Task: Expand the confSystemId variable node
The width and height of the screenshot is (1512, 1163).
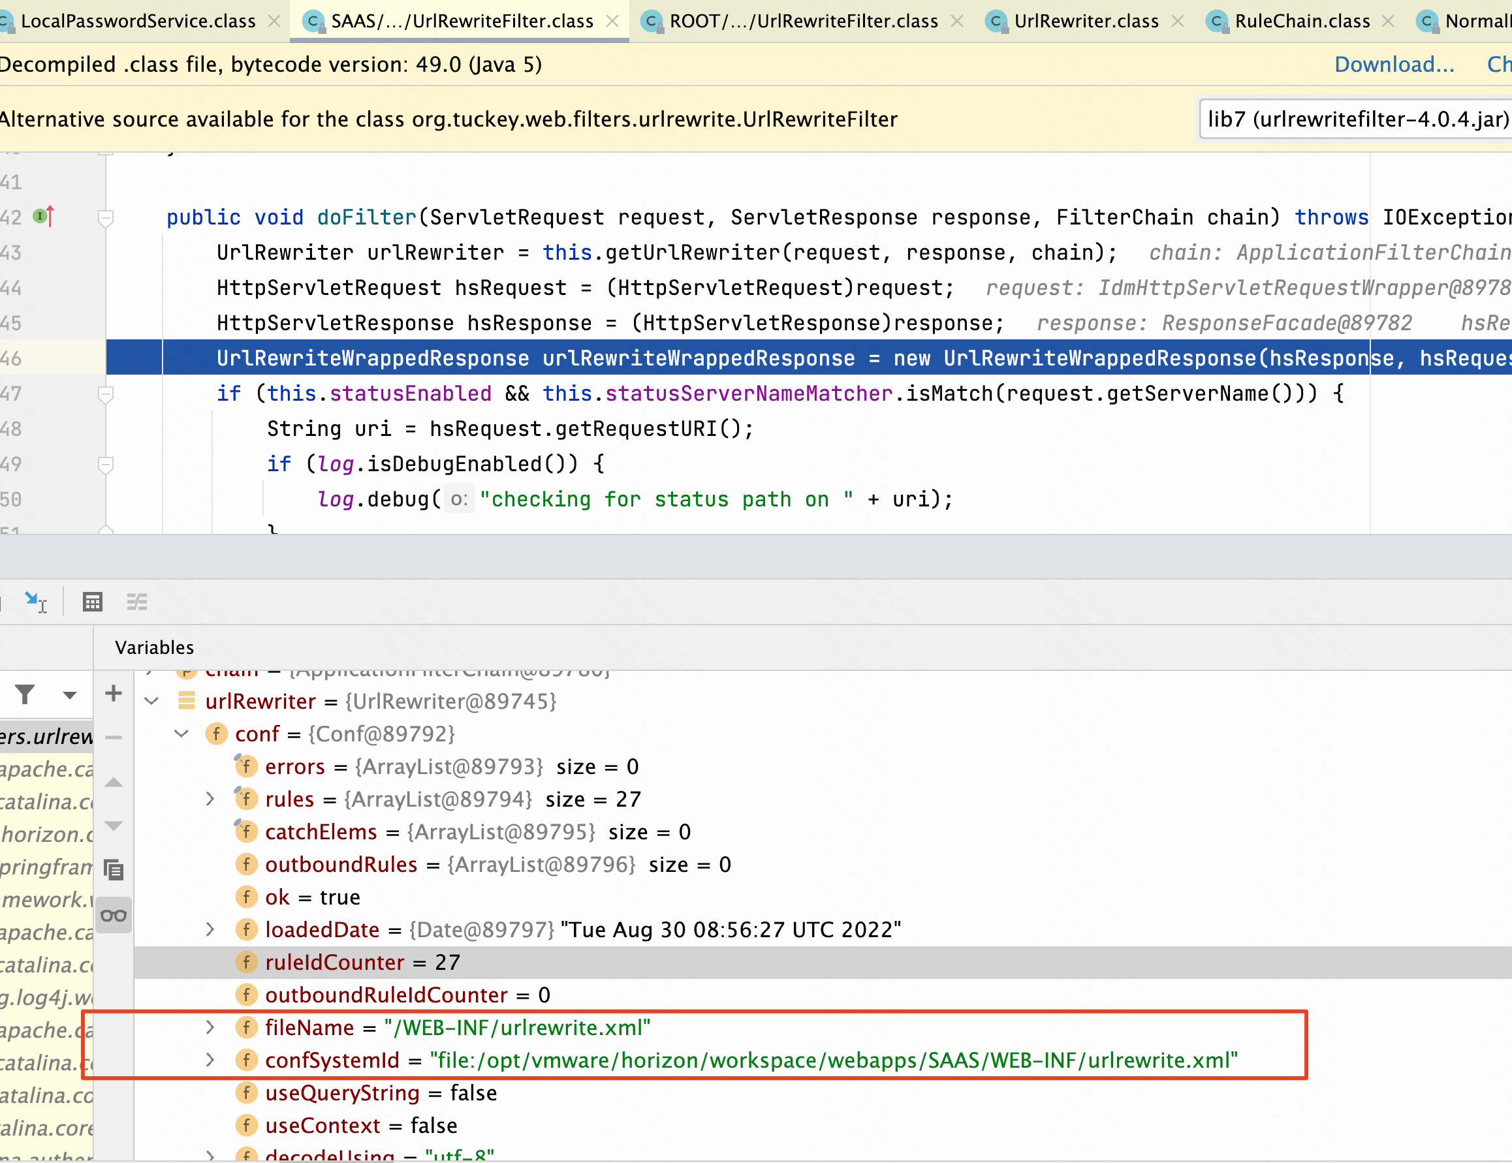Action: [210, 1060]
